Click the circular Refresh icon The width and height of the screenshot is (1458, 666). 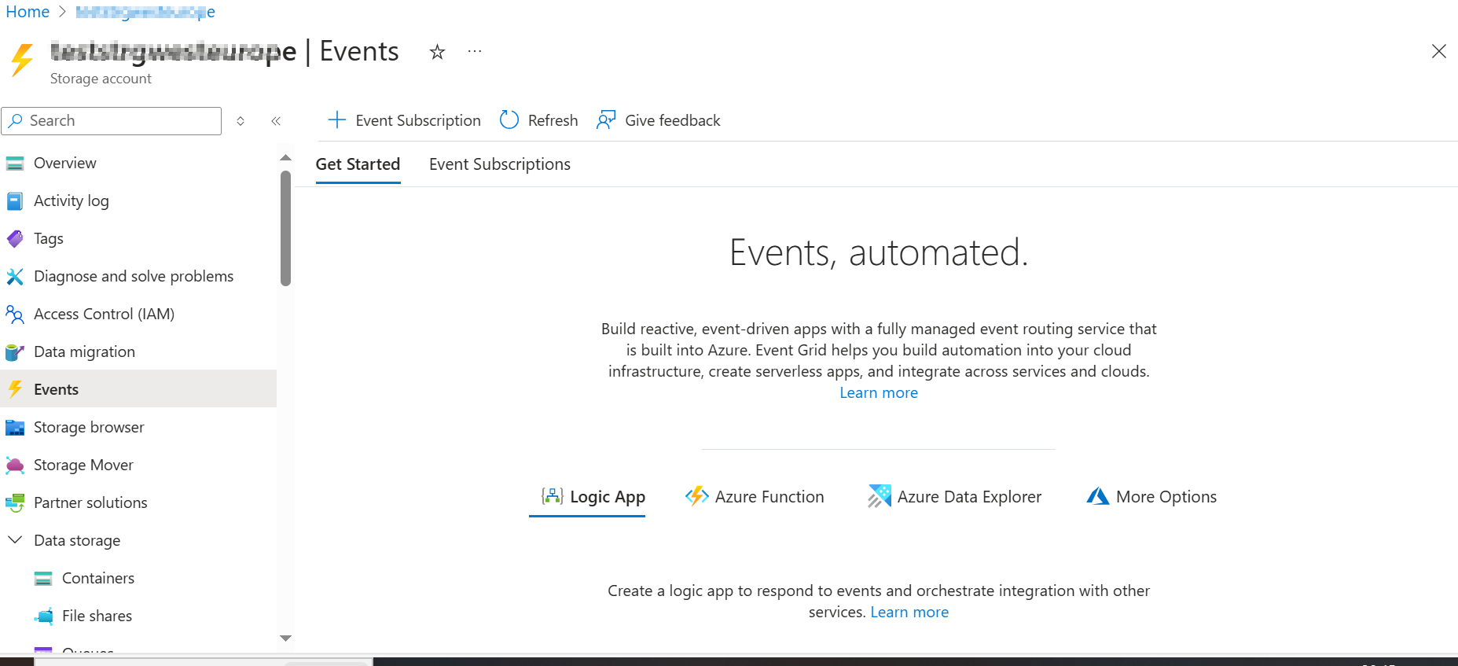tap(509, 120)
